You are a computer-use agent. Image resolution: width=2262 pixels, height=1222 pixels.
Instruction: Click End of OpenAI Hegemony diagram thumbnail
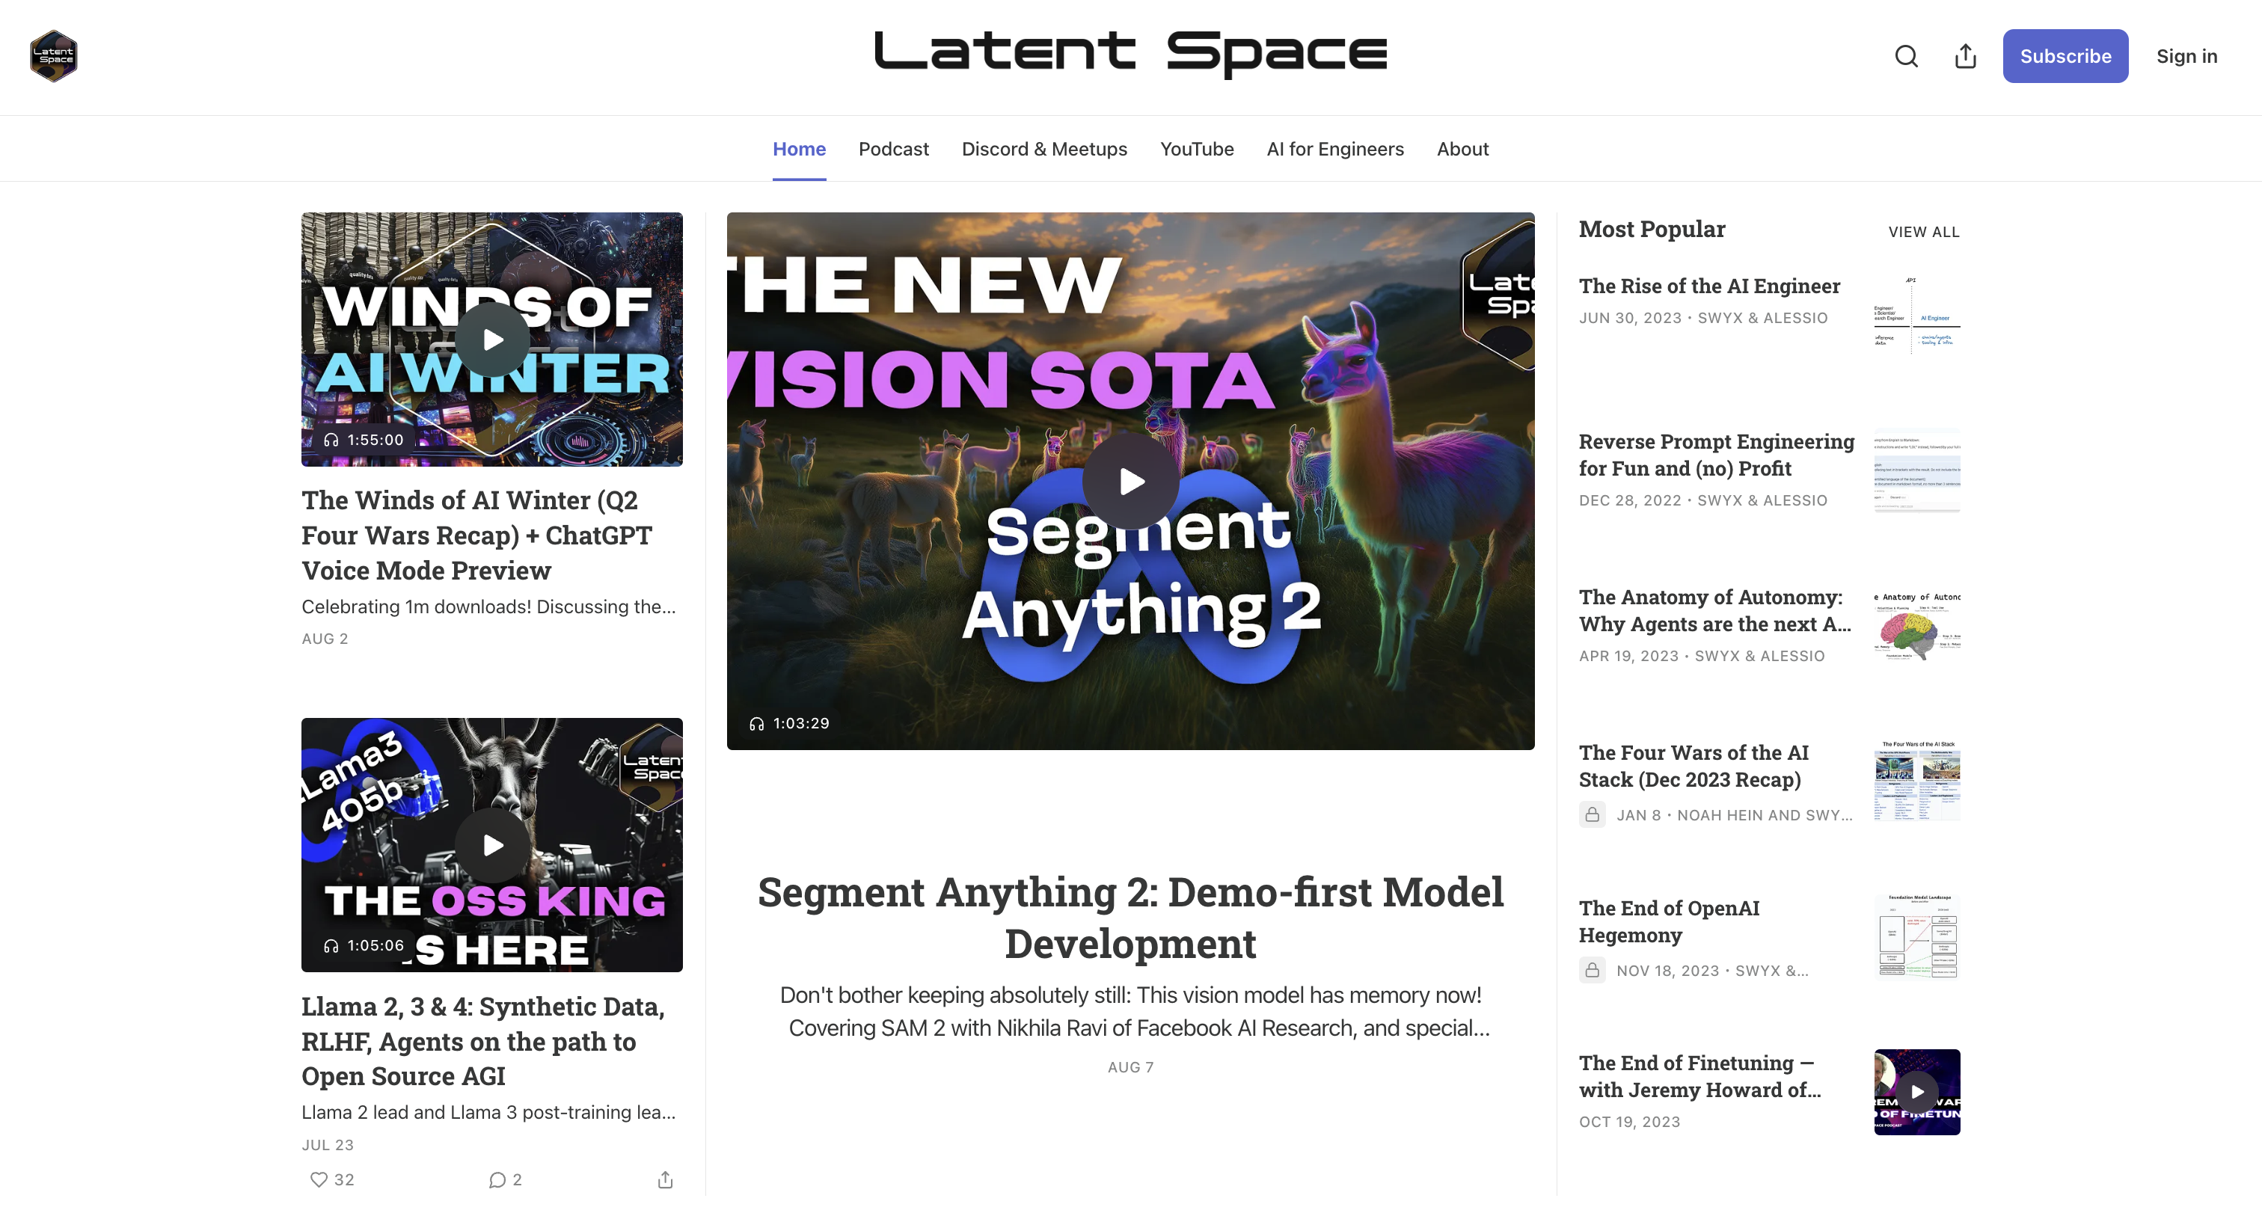[1917, 938]
